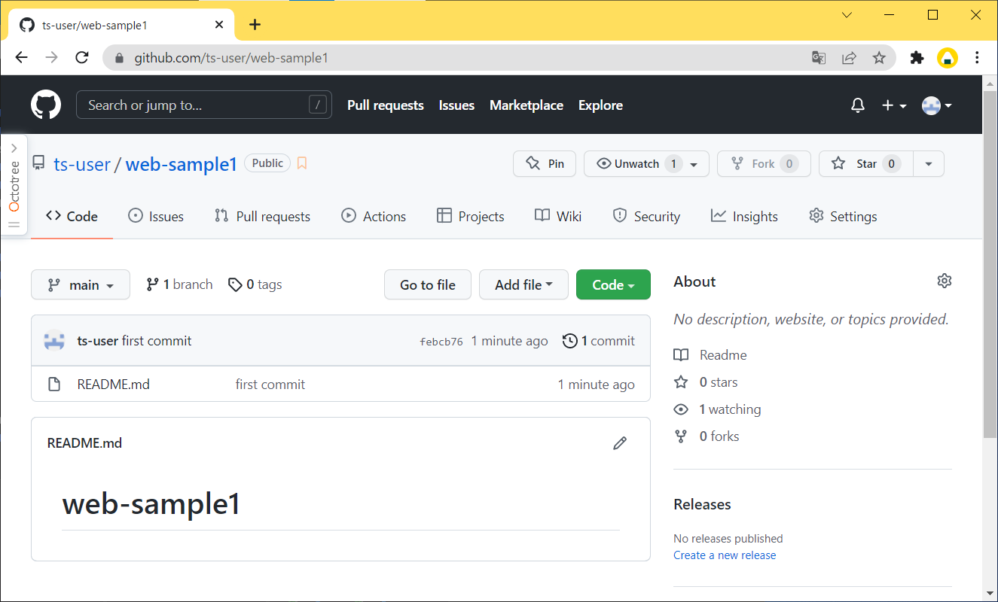Open notifications bell

click(858, 105)
